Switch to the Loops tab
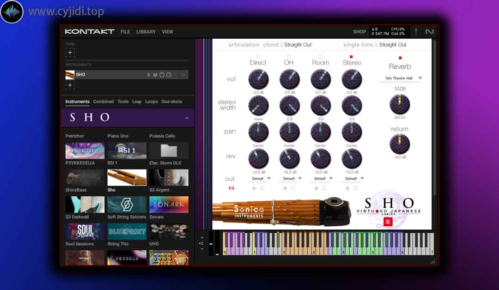Image resolution: width=499 pixels, height=290 pixels. click(x=152, y=102)
